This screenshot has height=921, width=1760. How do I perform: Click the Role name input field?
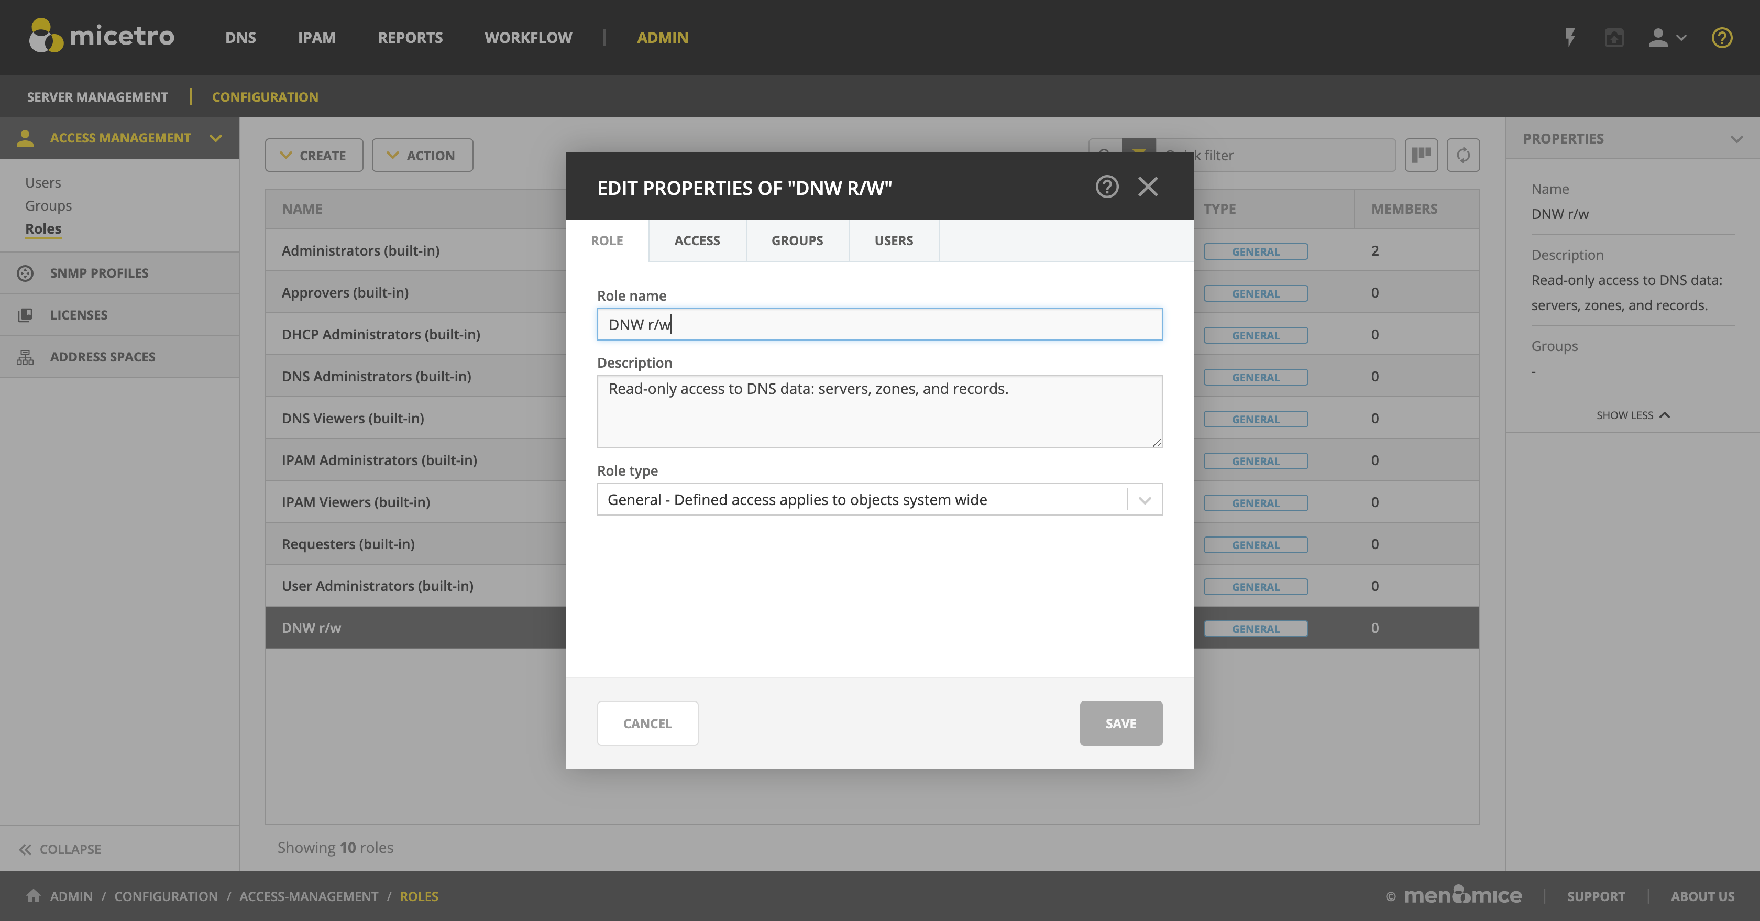tap(878, 324)
